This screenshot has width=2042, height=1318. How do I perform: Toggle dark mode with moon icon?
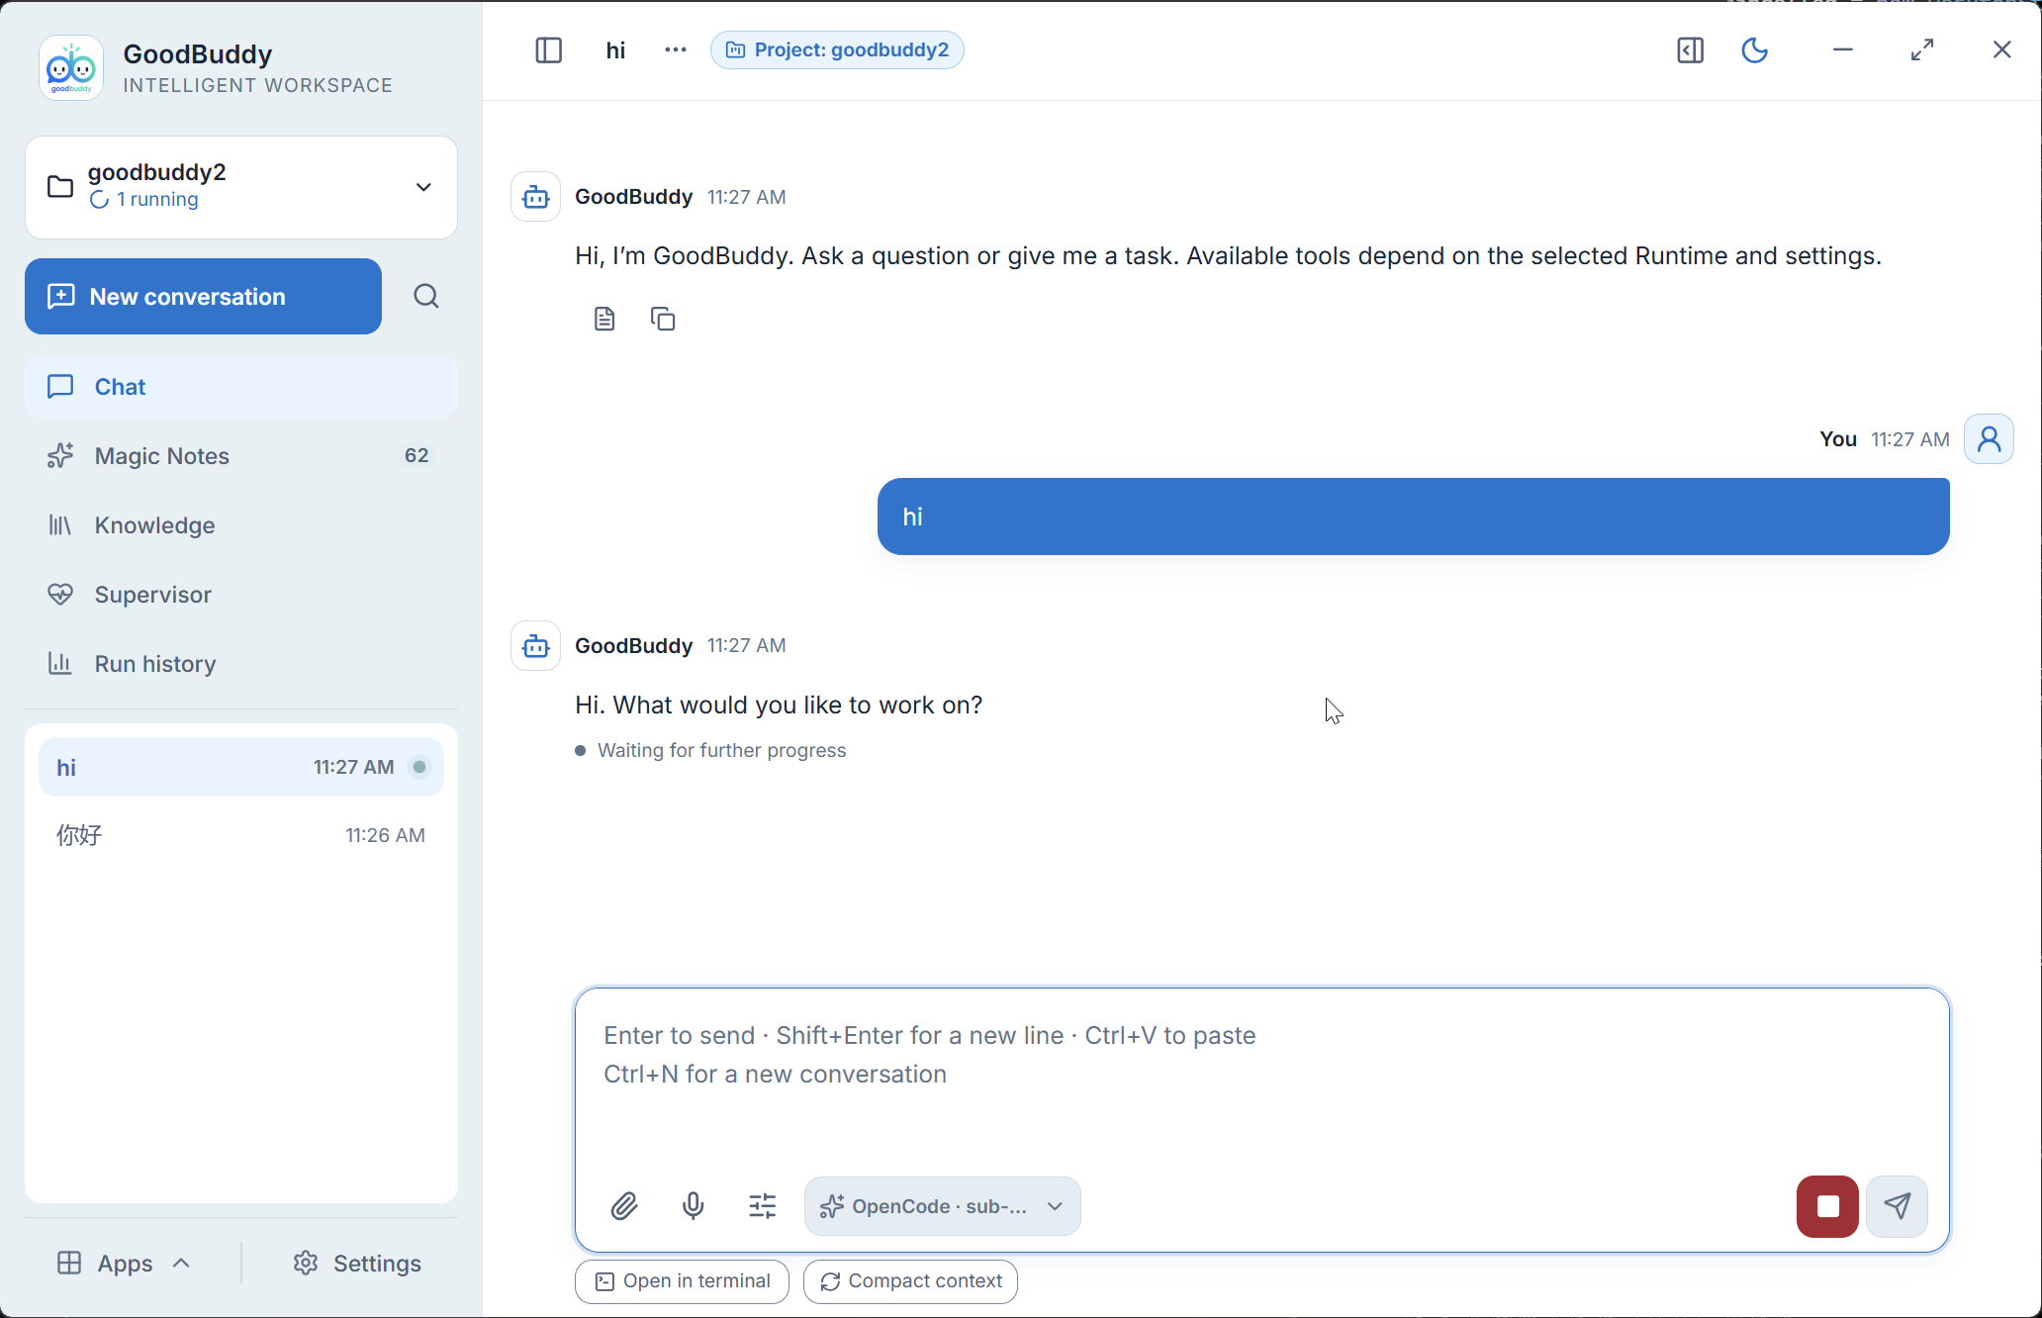[1754, 49]
